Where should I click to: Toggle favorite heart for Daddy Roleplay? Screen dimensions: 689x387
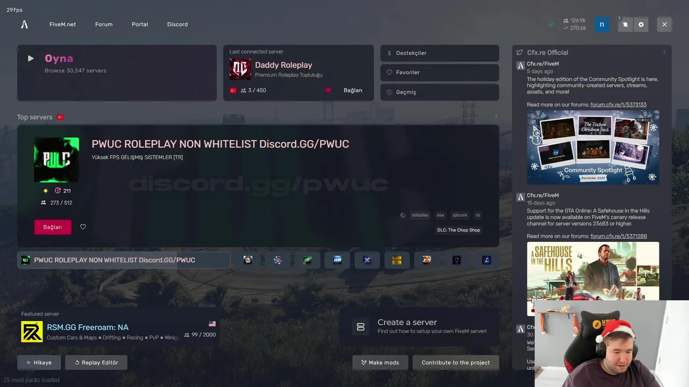(x=328, y=90)
